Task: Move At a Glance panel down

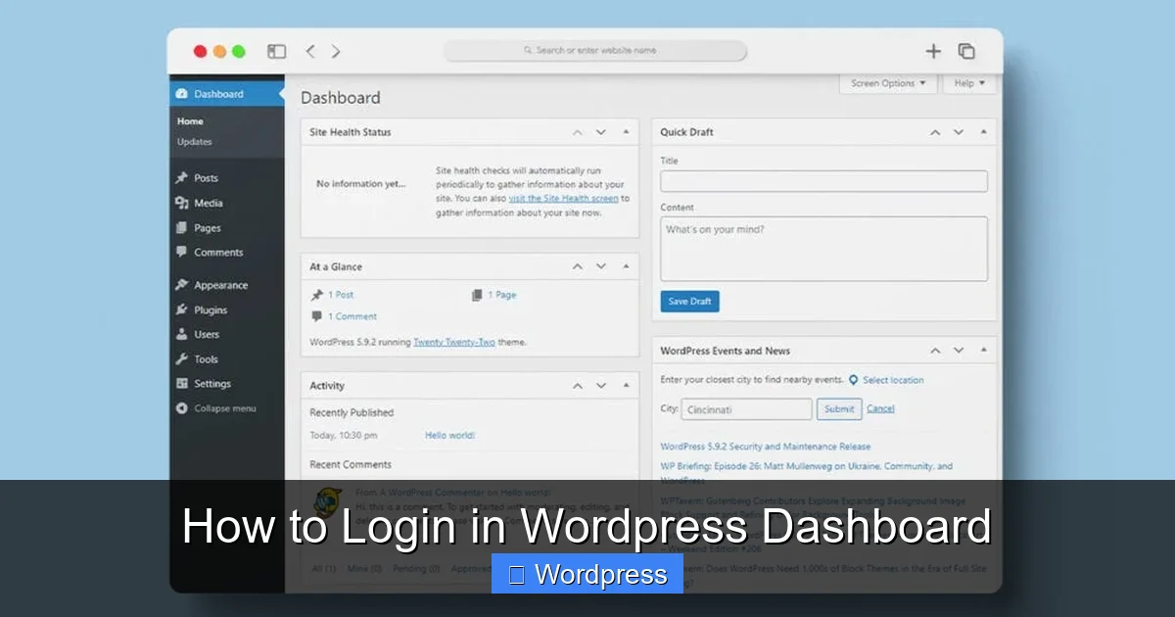Action: 601,266
